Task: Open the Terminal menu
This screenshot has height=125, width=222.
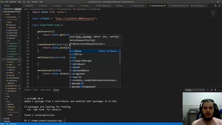Action: [34, 2]
